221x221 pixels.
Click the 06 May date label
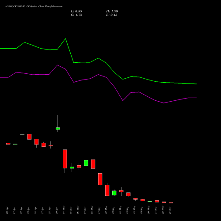point(78,210)
